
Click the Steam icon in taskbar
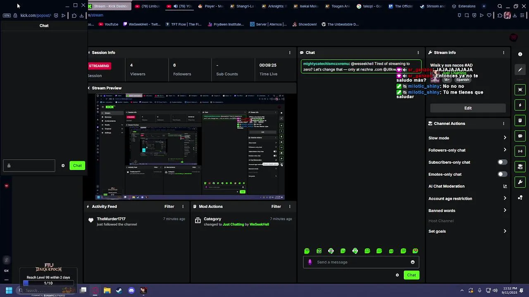point(119,290)
